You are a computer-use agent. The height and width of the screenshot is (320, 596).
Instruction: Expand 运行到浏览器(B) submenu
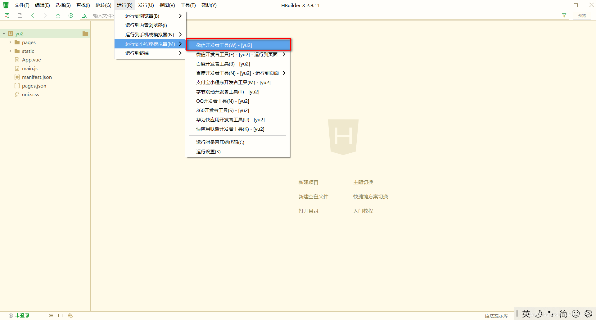coord(150,16)
